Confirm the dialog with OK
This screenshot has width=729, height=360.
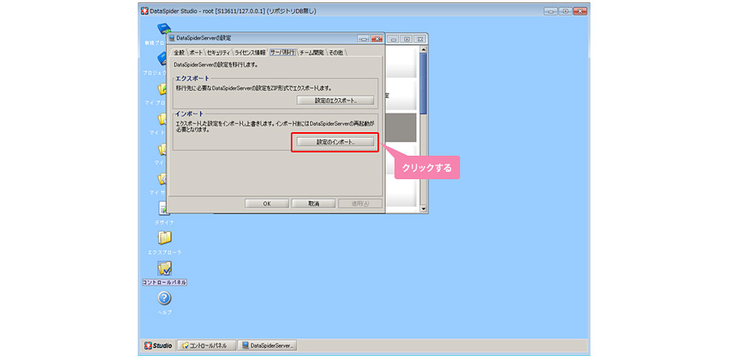click(266, 204)
